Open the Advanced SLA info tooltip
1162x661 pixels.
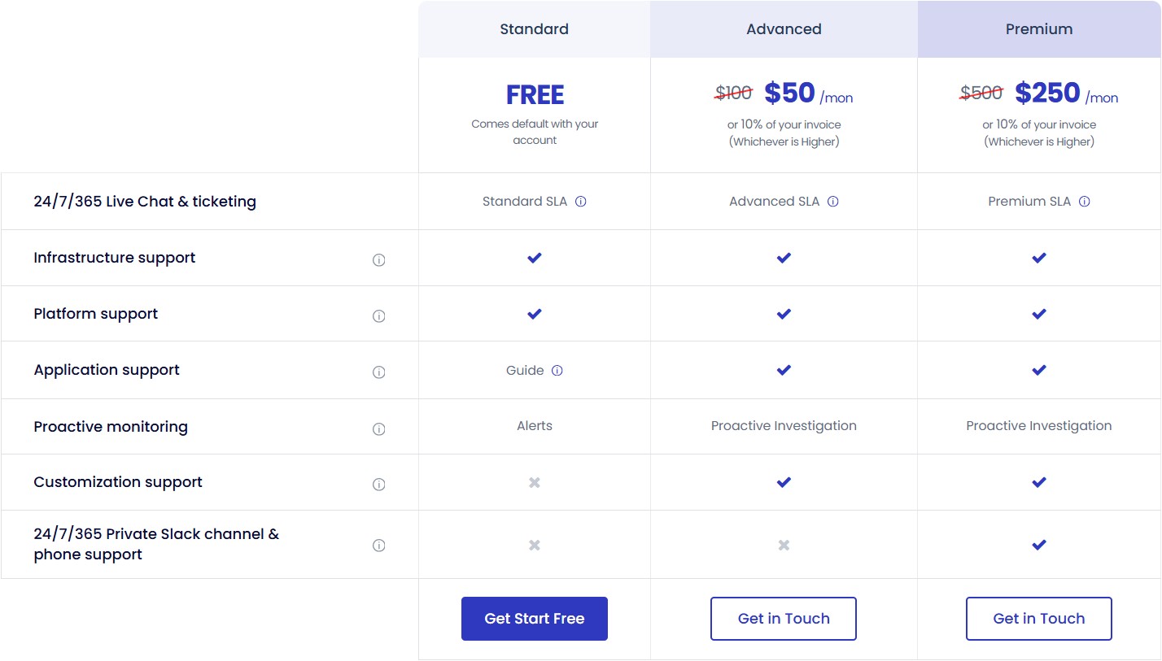832,201
